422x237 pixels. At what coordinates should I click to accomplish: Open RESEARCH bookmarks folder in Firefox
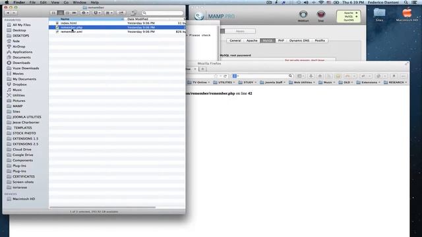point(396,82)
